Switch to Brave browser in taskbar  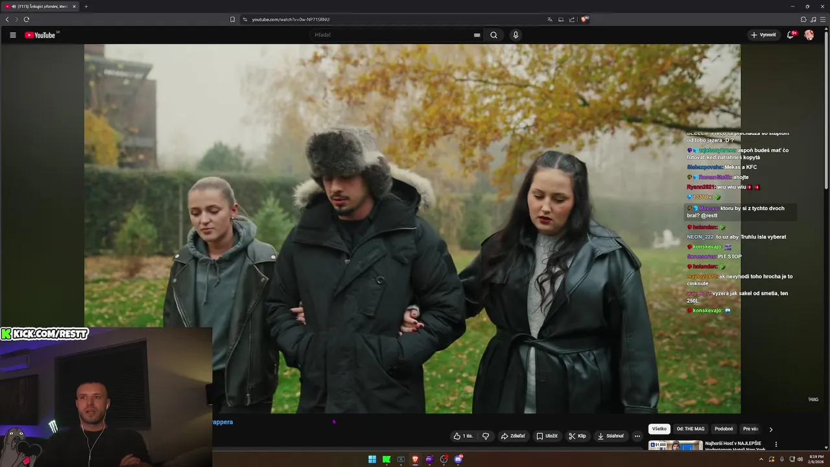[x=415, y=459]
